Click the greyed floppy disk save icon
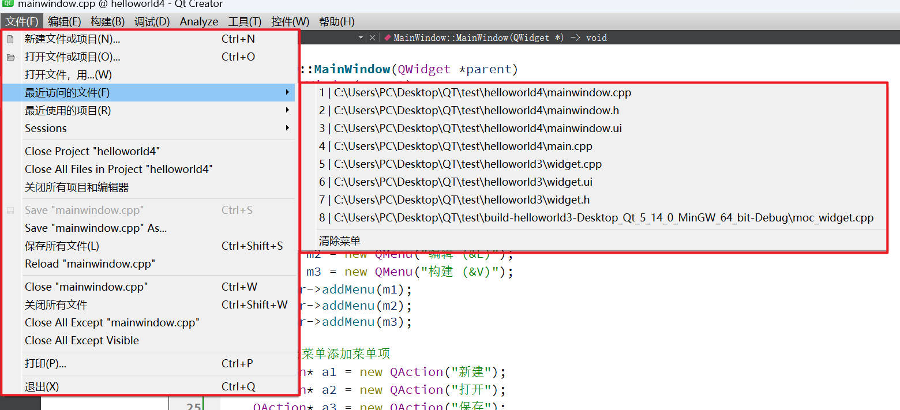This screenshot has width=900, height=410. (10, 210)
